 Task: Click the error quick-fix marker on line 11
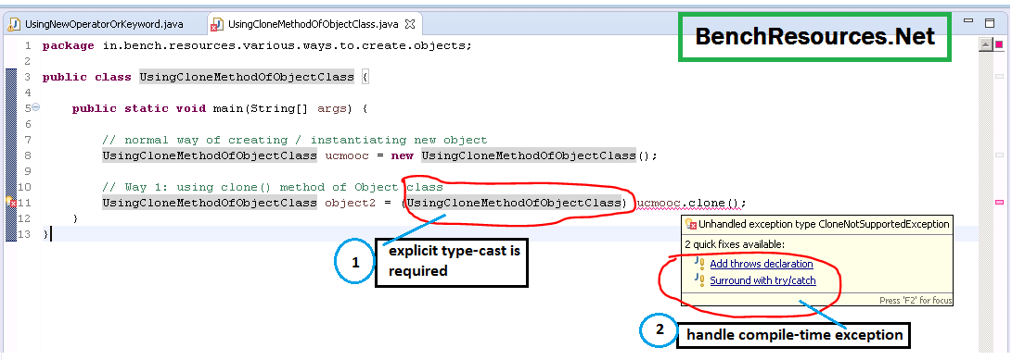11,203
